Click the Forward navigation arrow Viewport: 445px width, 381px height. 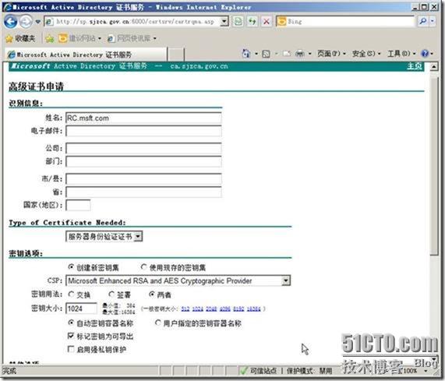point(26,22)
